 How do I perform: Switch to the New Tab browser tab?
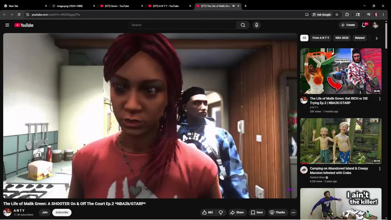25,6
